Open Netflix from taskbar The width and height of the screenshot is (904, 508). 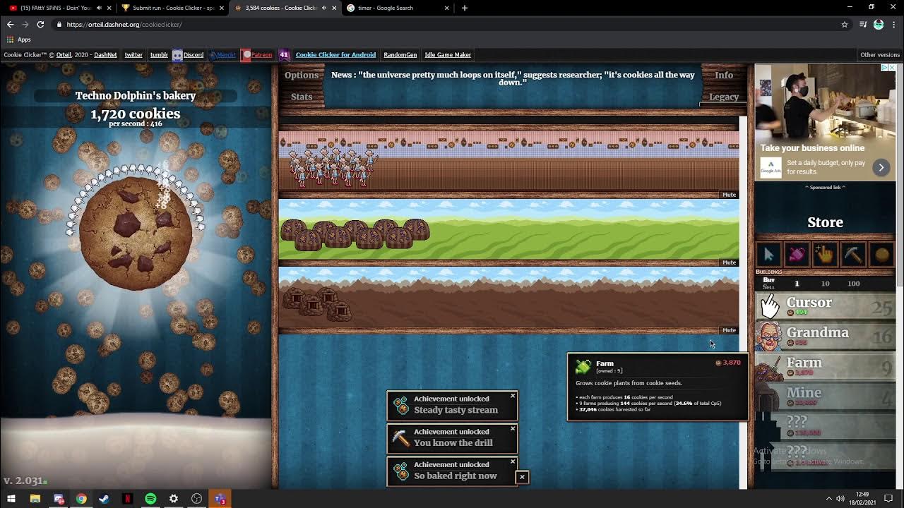point(127,499)
